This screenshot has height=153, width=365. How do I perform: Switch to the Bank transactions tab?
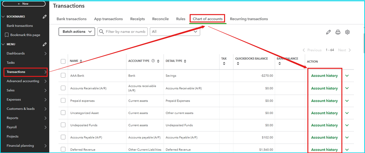click(x=72, y=19)
